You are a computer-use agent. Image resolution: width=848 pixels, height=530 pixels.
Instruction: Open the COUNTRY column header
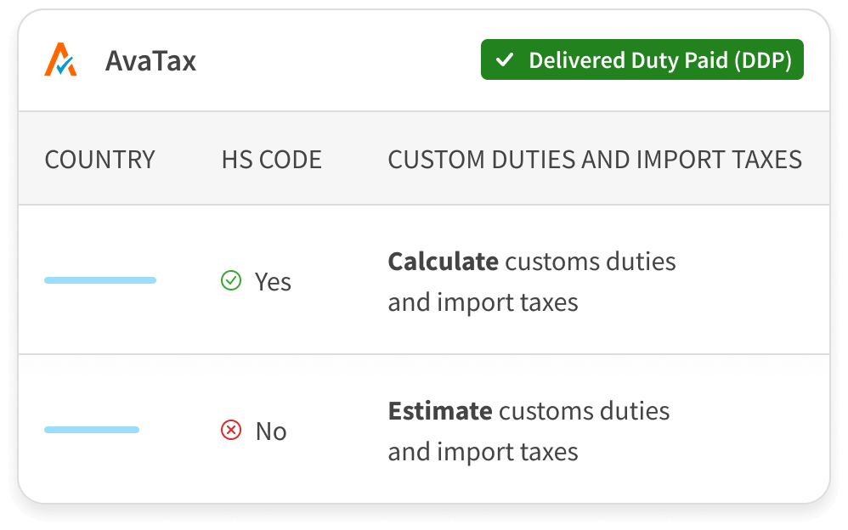point(99,159)
